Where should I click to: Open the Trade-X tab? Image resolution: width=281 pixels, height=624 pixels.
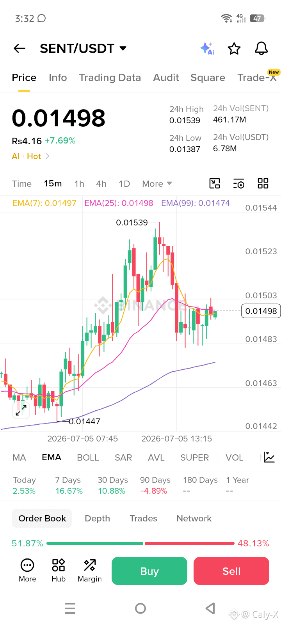(x=257, y=78)
